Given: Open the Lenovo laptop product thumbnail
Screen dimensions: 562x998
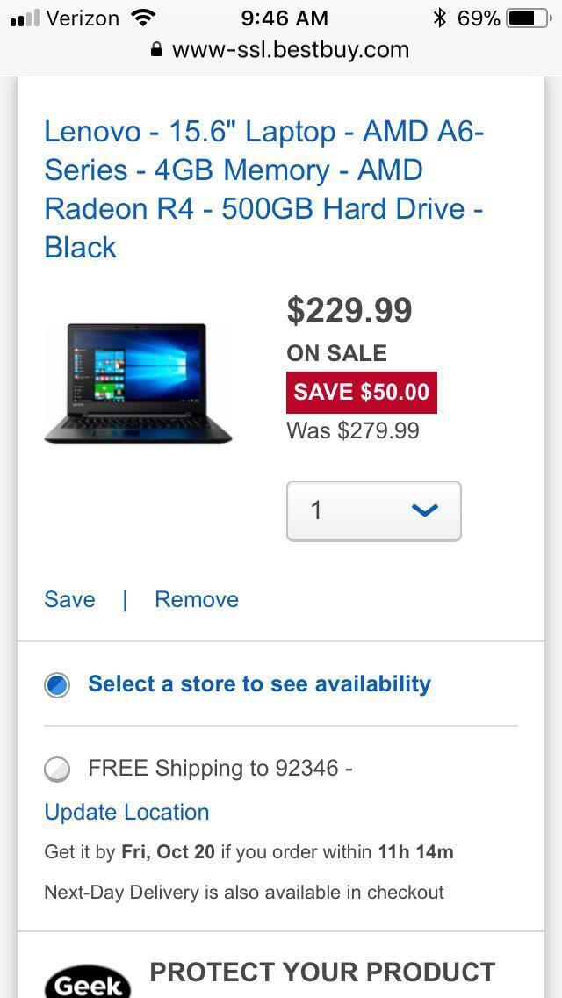Looking at the screenshot, I should [138, 383].
